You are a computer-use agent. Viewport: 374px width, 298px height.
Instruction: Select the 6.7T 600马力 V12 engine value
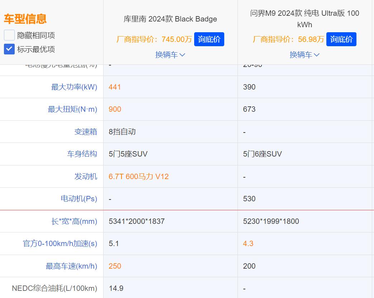click(x=139, y=177)
